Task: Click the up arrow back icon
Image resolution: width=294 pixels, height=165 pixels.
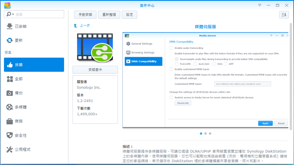Action: (76, 25)
